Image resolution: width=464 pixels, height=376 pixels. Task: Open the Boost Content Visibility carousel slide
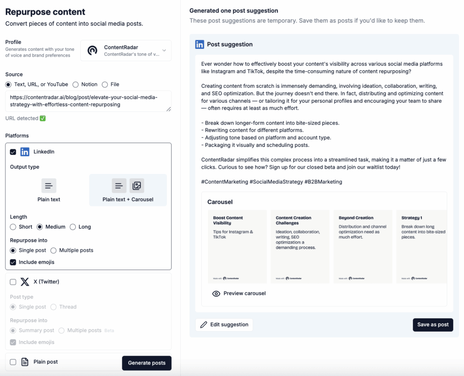click(237, 246)
